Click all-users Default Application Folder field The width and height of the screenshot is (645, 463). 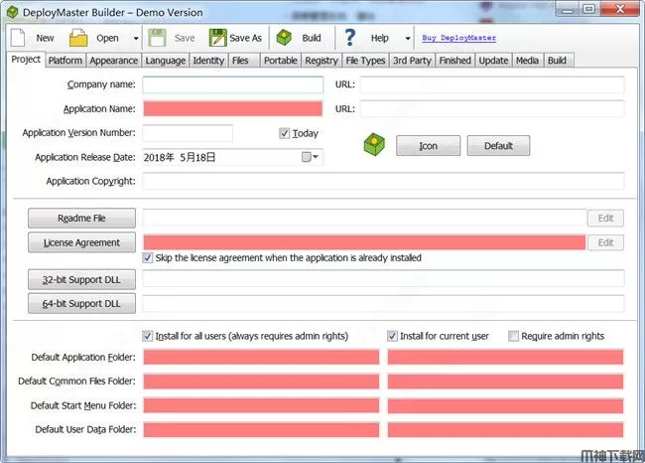pyautogui.click(x=261, y=357)
